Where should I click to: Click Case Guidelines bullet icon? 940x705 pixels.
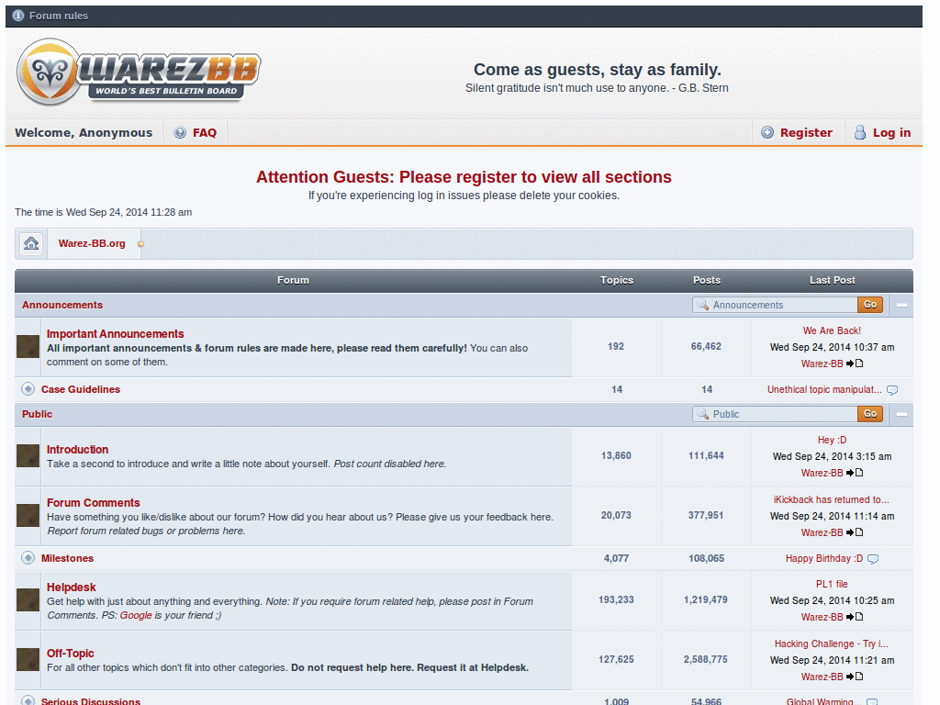[28, 388]
